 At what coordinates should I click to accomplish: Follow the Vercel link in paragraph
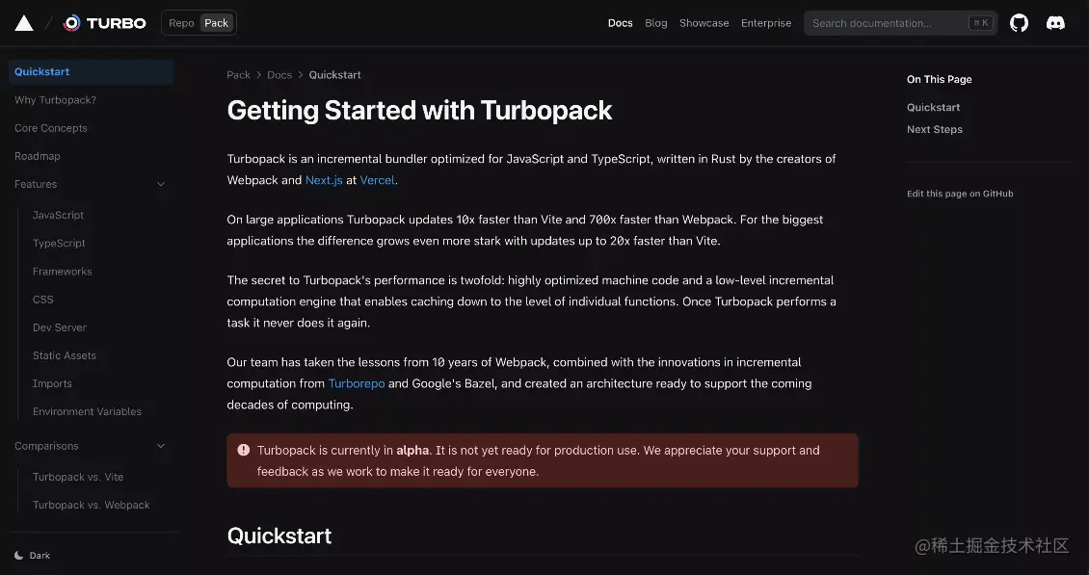pos(377,180)
